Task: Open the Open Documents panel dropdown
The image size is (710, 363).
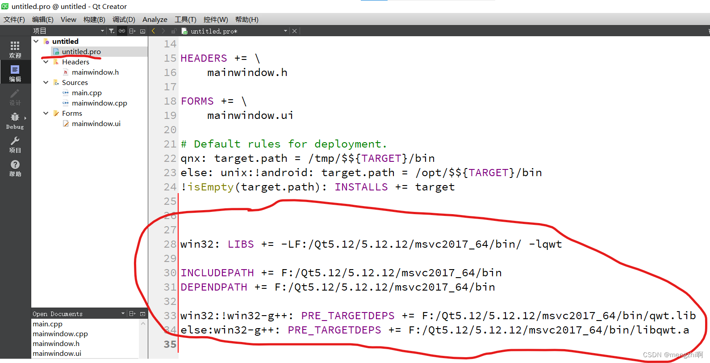Action: (x=123, y=313)
